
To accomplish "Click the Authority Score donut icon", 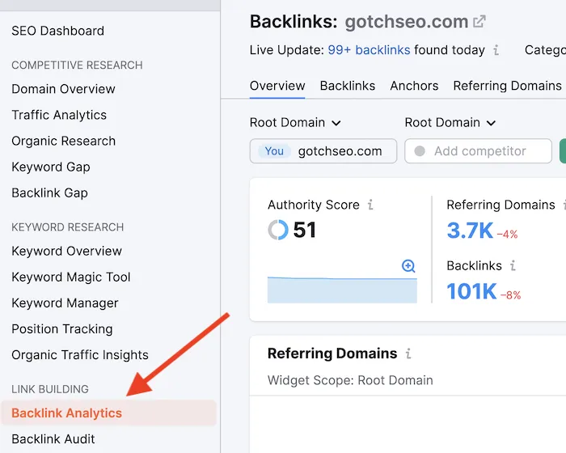I will (x=277, y=231).
